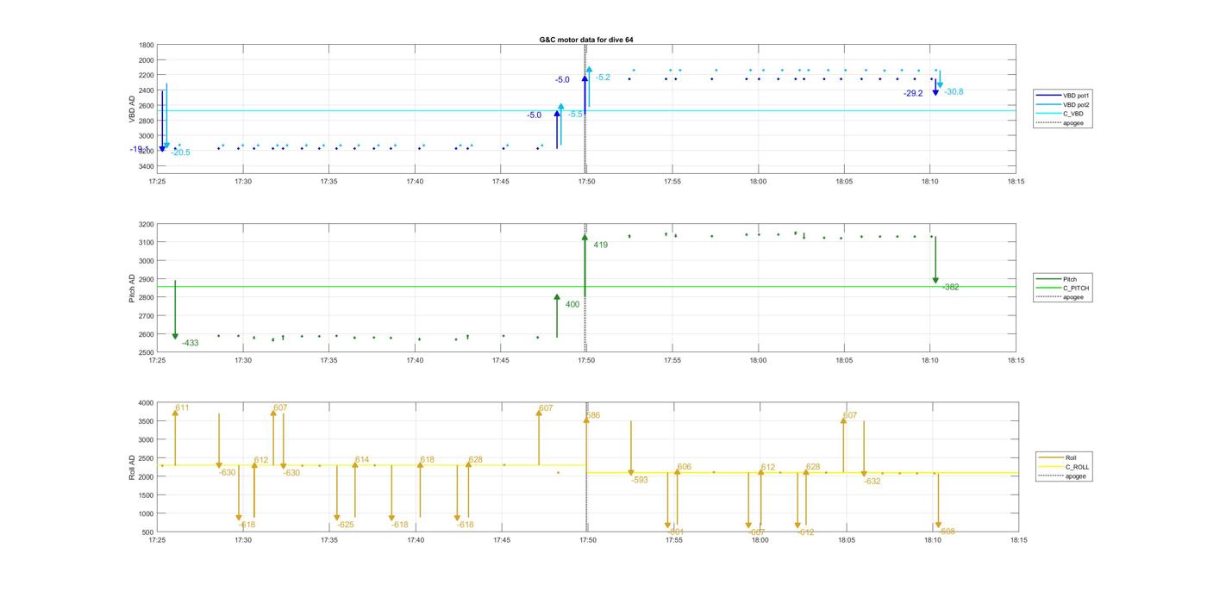Click the '18:15' x-axis tick in Roll plot

[1018, 540]
